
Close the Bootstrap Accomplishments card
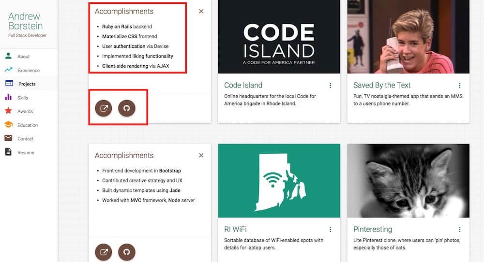tap(201, 155)
